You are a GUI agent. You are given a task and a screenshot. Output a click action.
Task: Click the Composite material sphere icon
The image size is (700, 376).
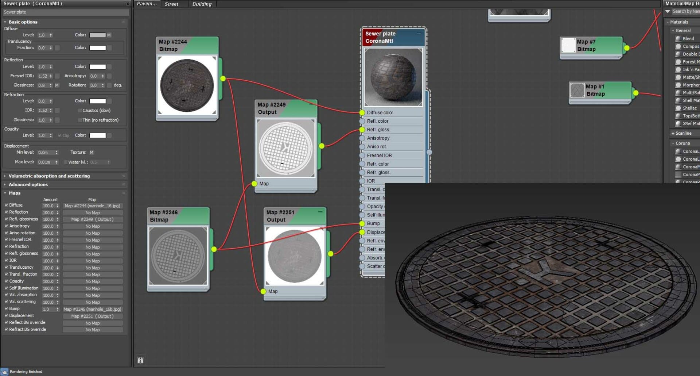(678, 46)
